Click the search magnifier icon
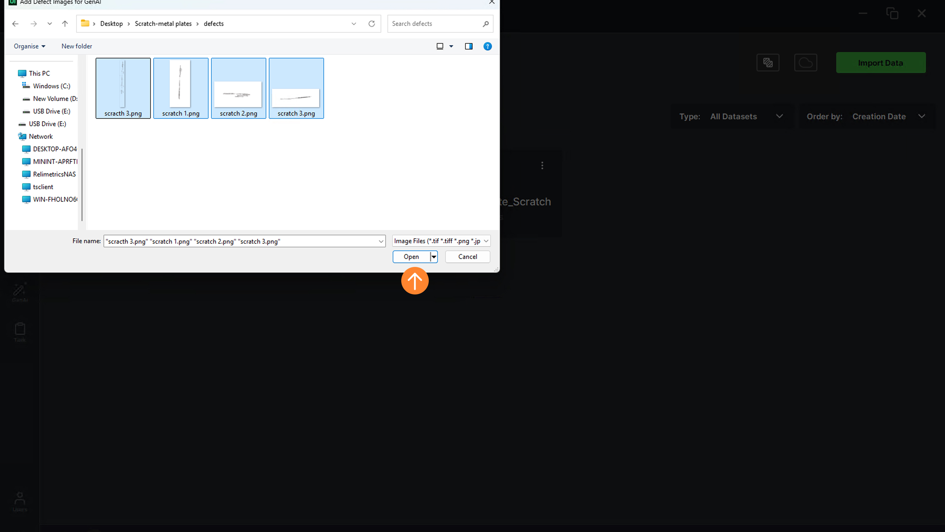 pos(486,24)
